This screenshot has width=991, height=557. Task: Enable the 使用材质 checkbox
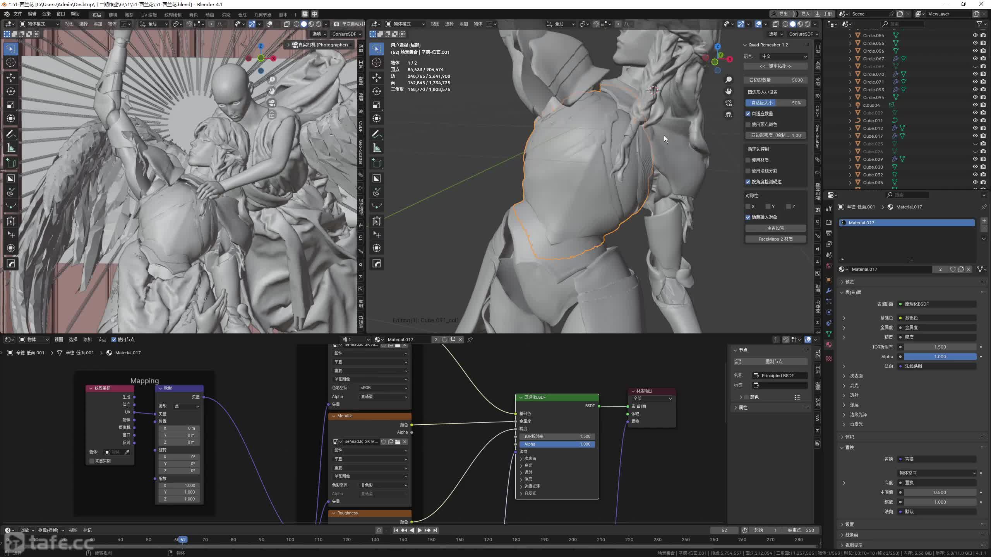tap(748, 160)
